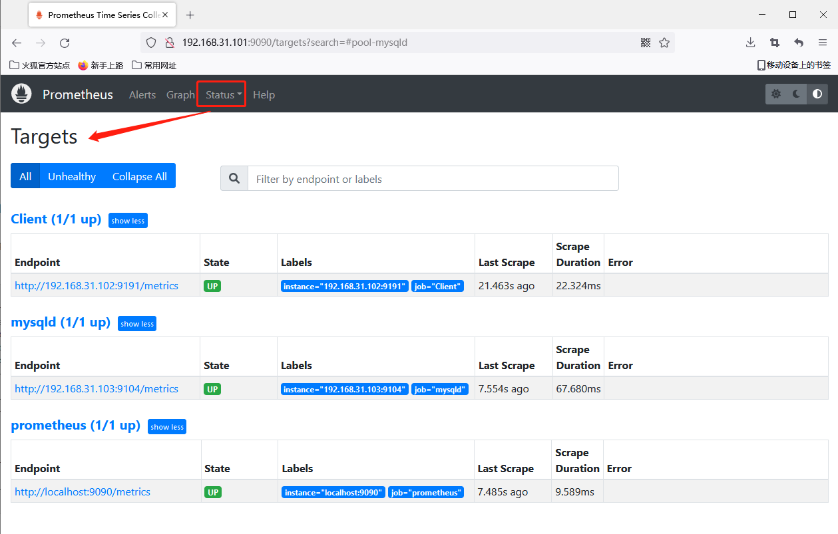Reload the page with the refresh icon
Screen dimensions: 838x534
65,43
